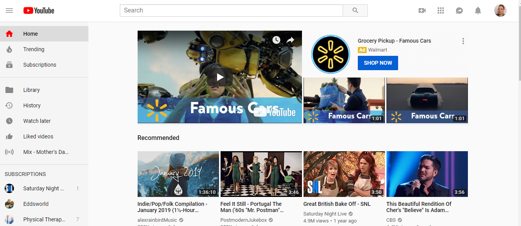The image size is (521, 226).
Task: Open the Adam Lambert Believe thumbnail
Action: [427, 174]
